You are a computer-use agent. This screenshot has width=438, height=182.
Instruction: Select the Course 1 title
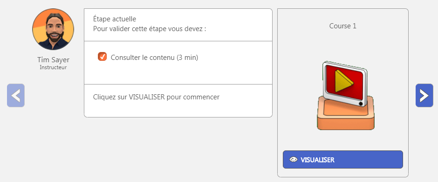(343, 26)
